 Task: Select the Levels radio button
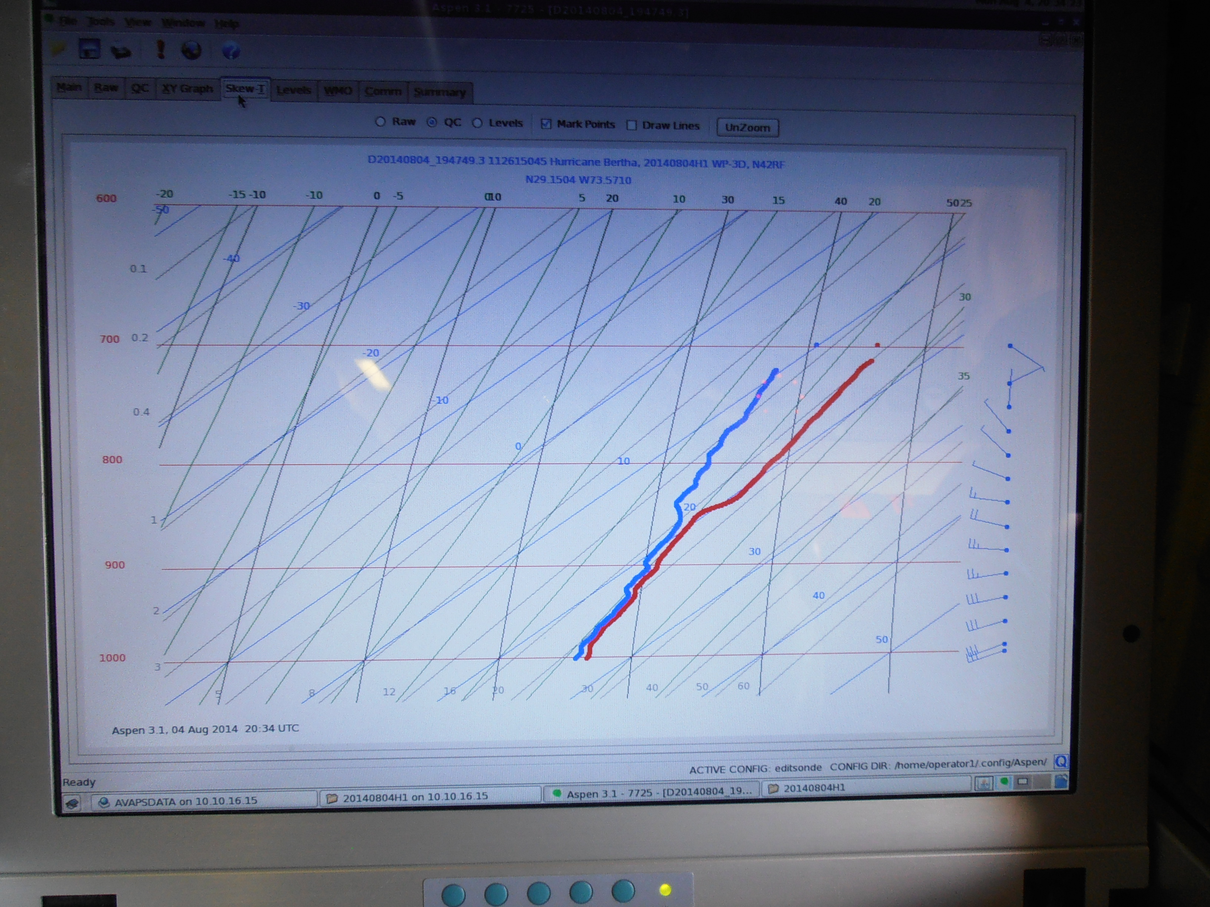point(497,123)
